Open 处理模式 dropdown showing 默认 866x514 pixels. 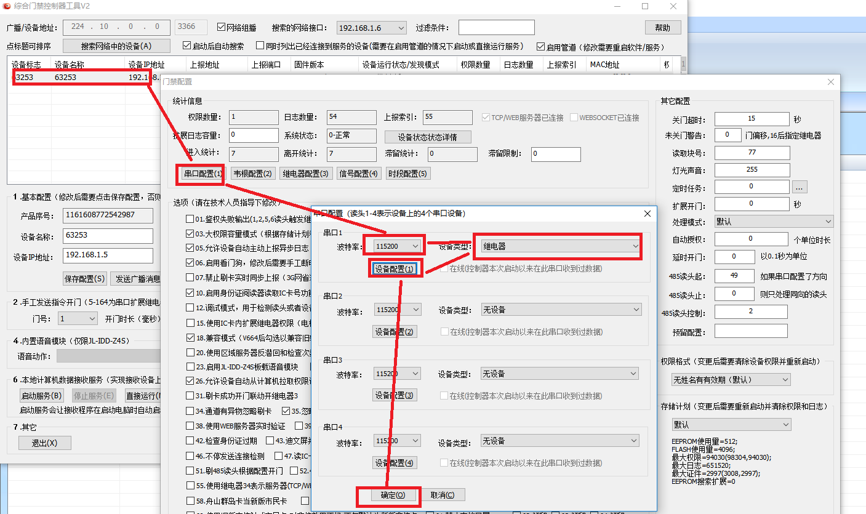pyautogui.click(x=774, y=221)
